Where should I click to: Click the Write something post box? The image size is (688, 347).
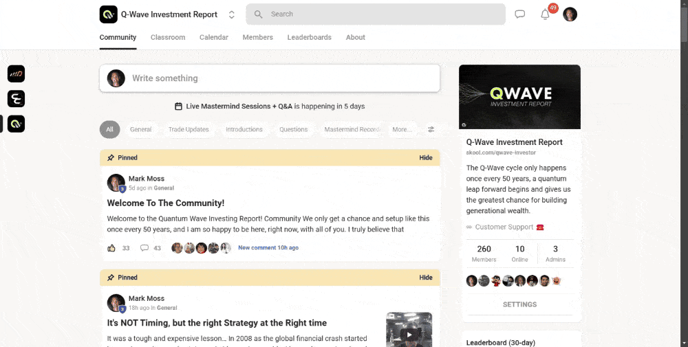click(x=270, y=78)
